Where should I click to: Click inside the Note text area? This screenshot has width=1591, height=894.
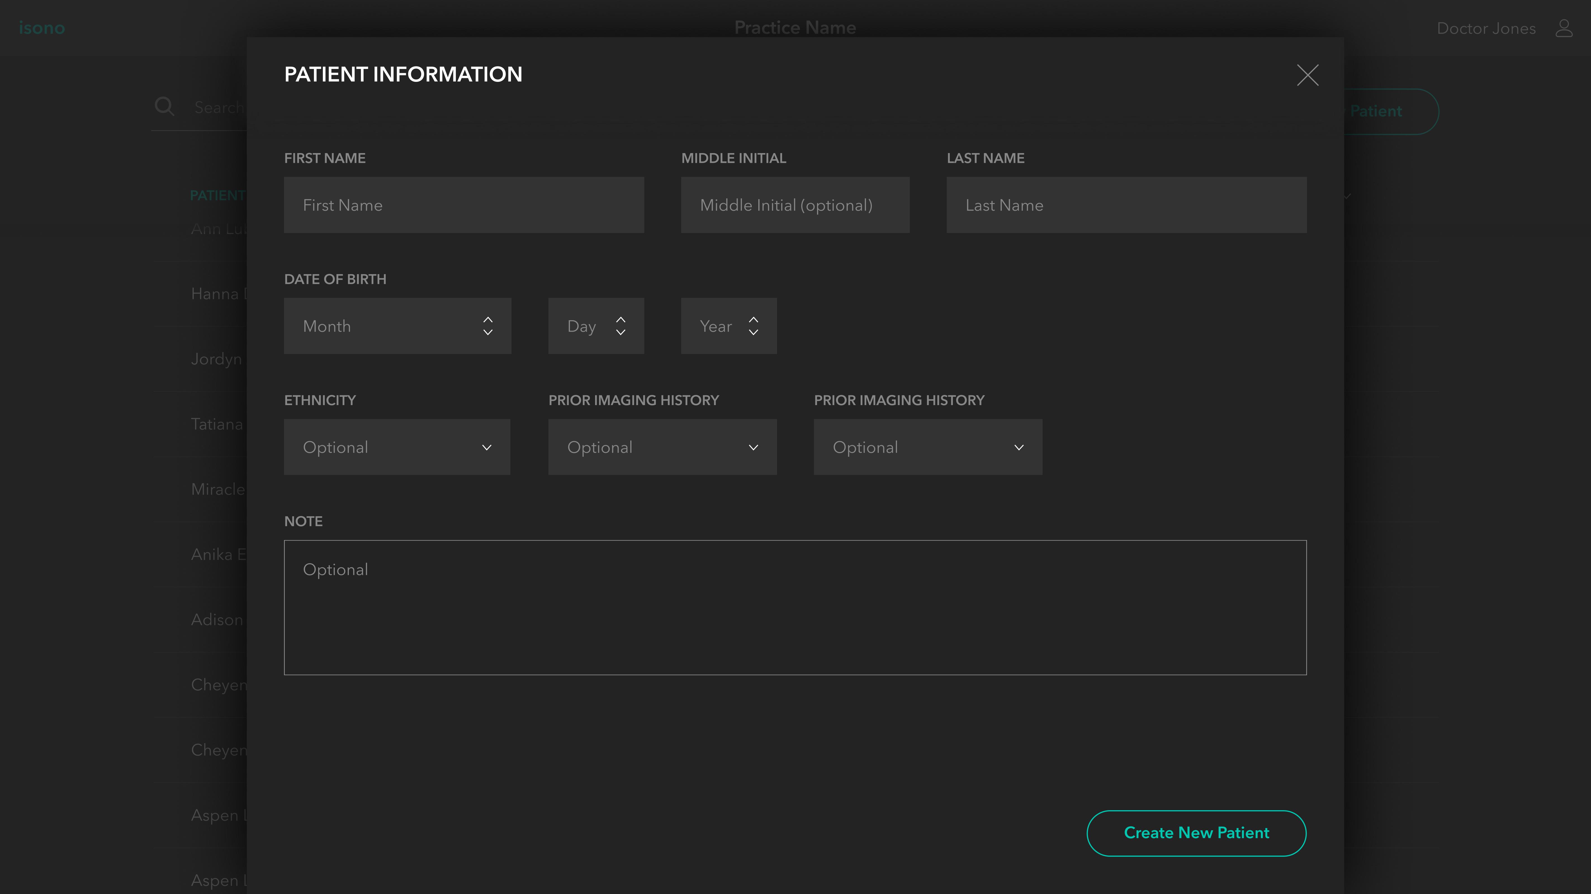tap(795, 608)
